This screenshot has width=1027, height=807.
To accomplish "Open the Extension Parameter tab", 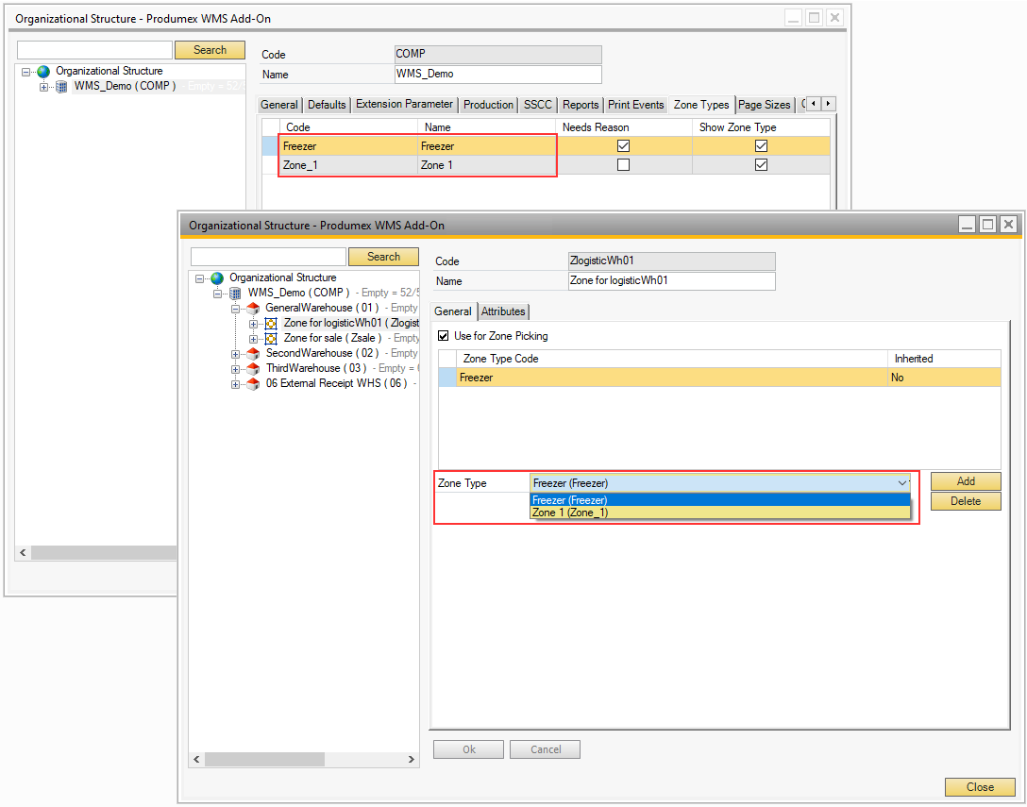I will click(404, 105).
